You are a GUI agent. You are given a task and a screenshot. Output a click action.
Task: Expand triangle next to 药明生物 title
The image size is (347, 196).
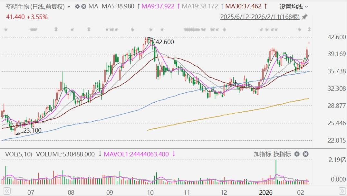(69, 6)
